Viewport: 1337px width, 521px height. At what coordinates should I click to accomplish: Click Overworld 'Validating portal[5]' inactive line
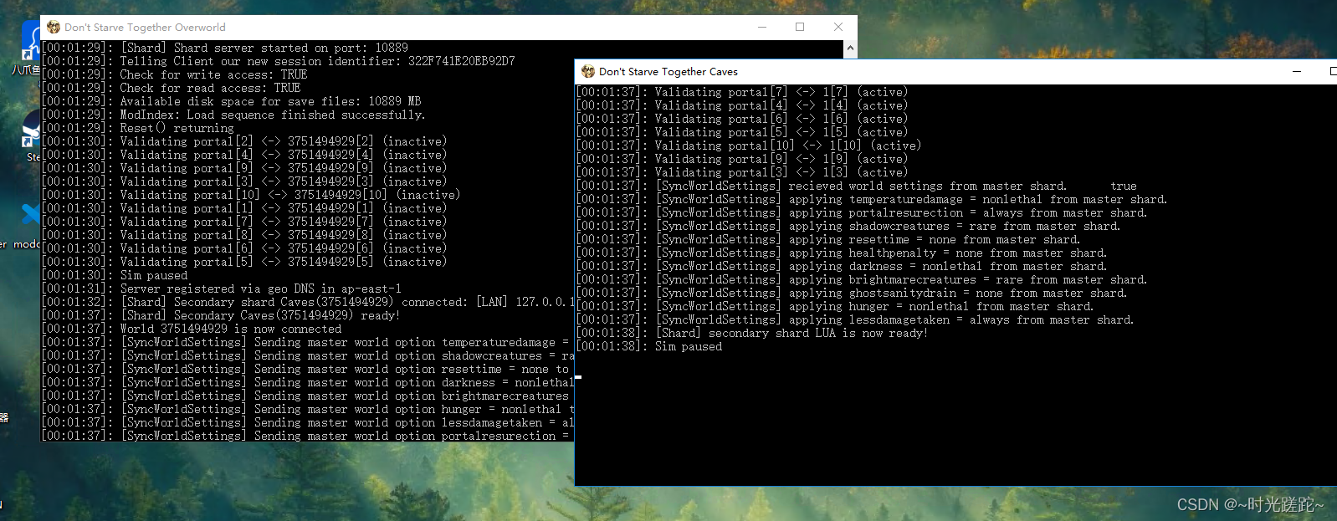(244, 262)
